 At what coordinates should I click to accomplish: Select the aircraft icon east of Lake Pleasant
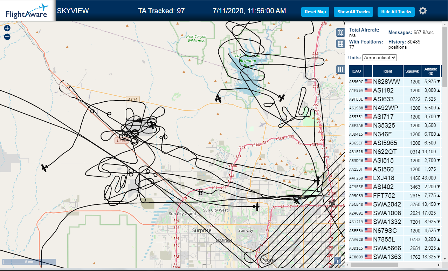(281, 97)
